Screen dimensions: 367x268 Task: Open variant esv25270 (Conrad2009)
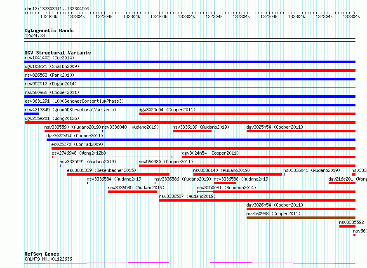point(77,144)
